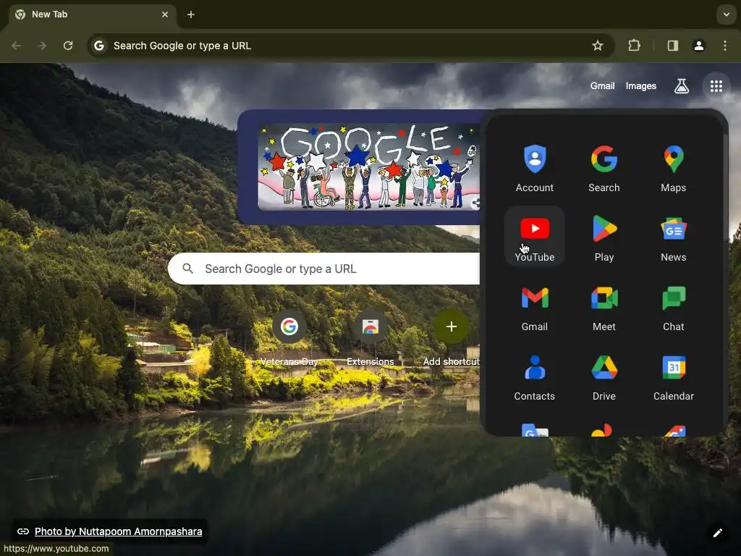Open a new tab with plus button
The width and height of the screenshot is (741, 556).
191,14
